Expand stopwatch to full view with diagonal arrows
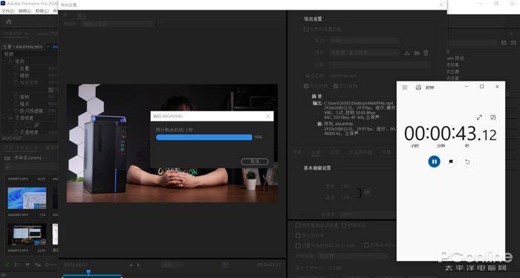The width and height of the screenshot is (520, 278). coord(479,117)
